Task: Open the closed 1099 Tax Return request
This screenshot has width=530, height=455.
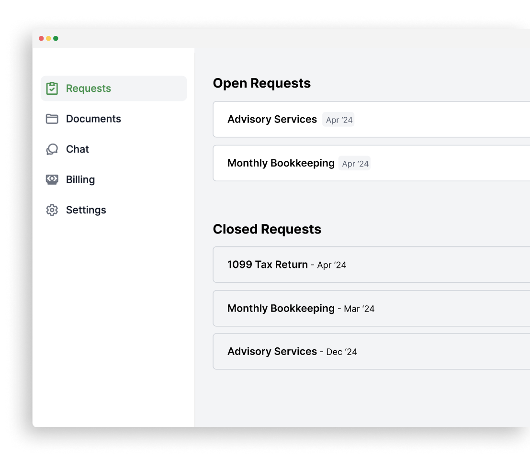Action: pos(372,265)
